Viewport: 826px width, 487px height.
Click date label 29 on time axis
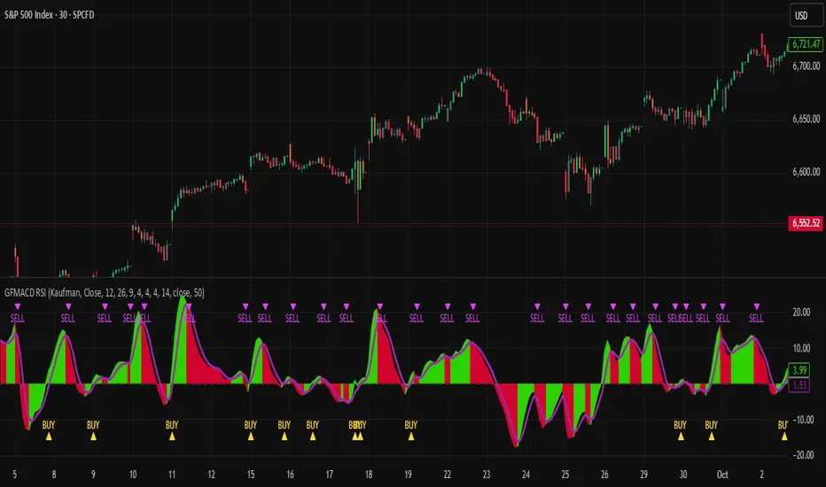click(643, 475)
